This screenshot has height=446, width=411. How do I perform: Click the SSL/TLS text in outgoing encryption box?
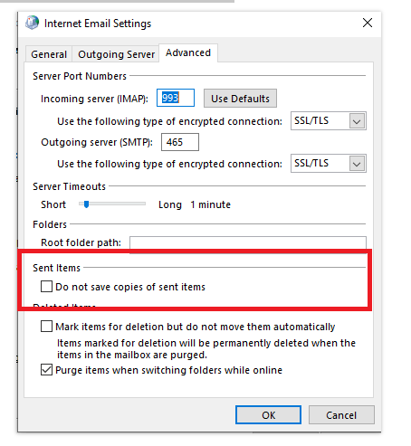[311, 163]
